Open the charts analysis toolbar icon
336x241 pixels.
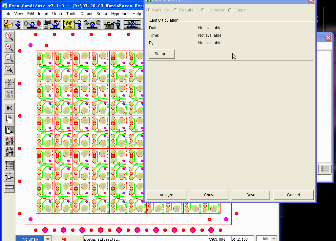(52, 24)
